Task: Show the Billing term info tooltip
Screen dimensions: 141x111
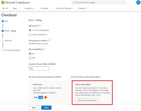Action: pos(40,26)
